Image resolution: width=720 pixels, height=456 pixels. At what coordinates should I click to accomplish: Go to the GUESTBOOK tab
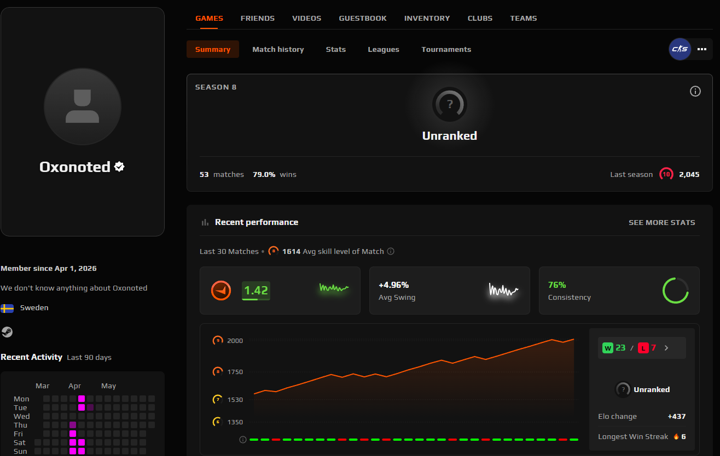click(363, 18)
